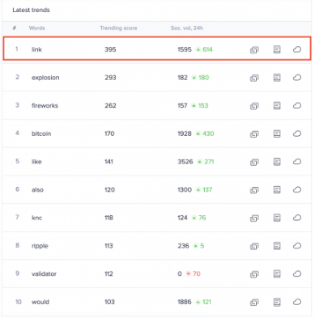
Task: Open the cloud icon for validator
Action: click(297, 273)
